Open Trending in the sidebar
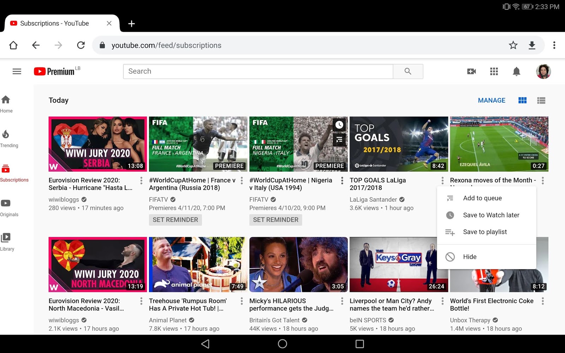565x353 pixels. (9, 139)
